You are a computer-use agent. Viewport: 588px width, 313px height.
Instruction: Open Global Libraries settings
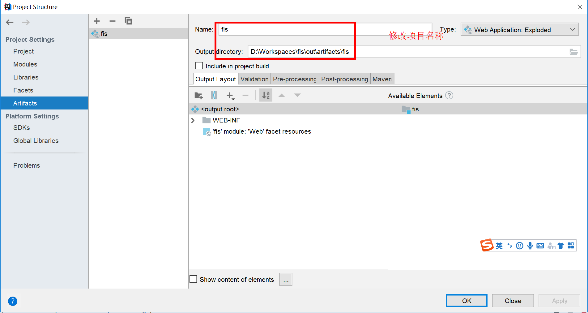[x=36, y=141]
